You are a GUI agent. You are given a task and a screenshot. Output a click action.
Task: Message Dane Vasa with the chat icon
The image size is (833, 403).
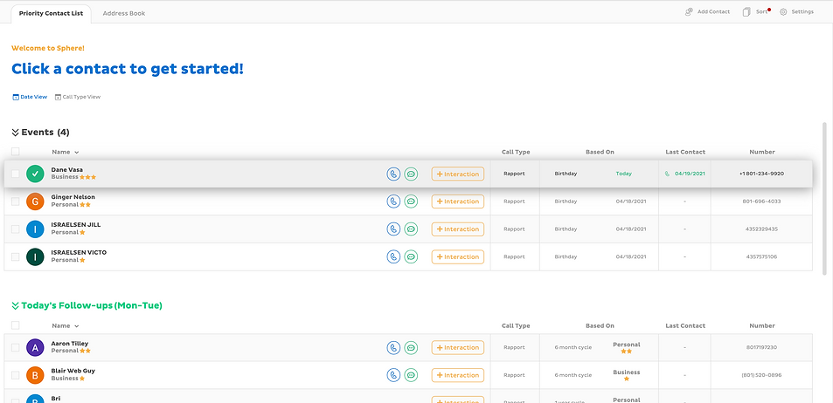coord(411,174)
